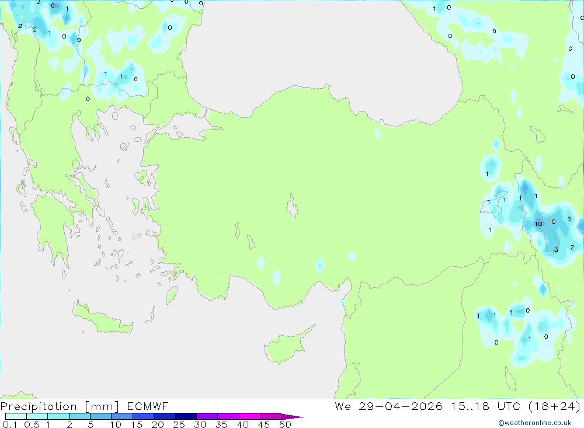Click the '3' precipitation value on the map

click(556, 249)
